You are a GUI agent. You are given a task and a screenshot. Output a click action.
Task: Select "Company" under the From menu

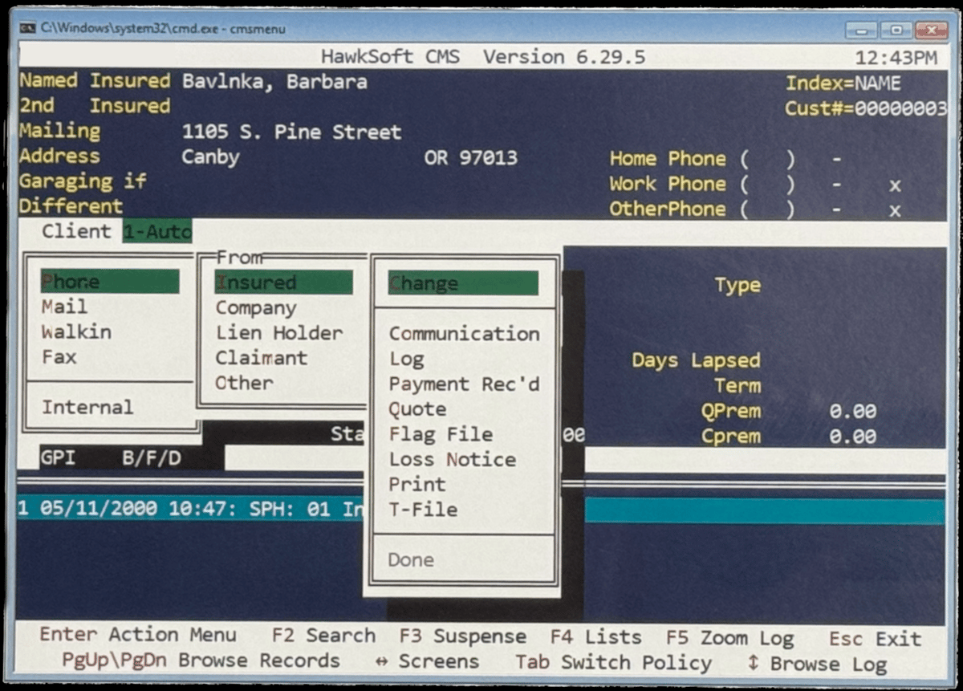click(x=255, y=307)
